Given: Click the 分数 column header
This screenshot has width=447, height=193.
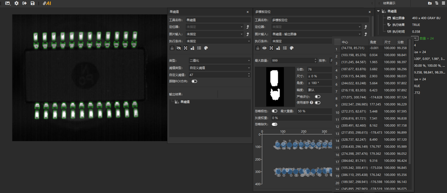Looking at the screenshot, I should (400, 42).
